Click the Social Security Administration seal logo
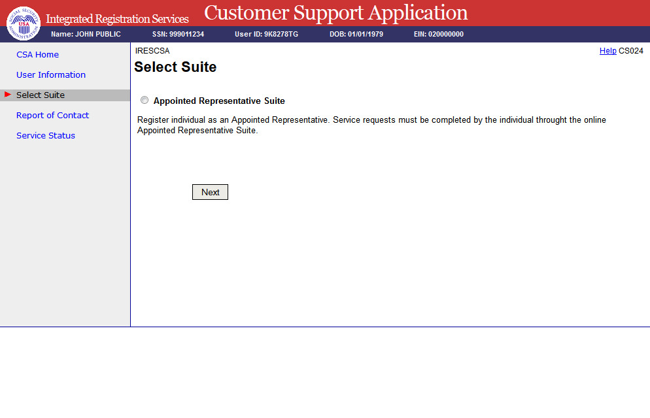This screenshot has height=418, width=650. (24, 23)
